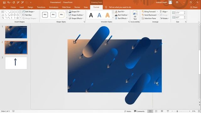The height and width of the screenshot is (113, 201).
Task: Select the rectangle shape in Insert Shapes gallery
Action: click(x=12, y=12)
